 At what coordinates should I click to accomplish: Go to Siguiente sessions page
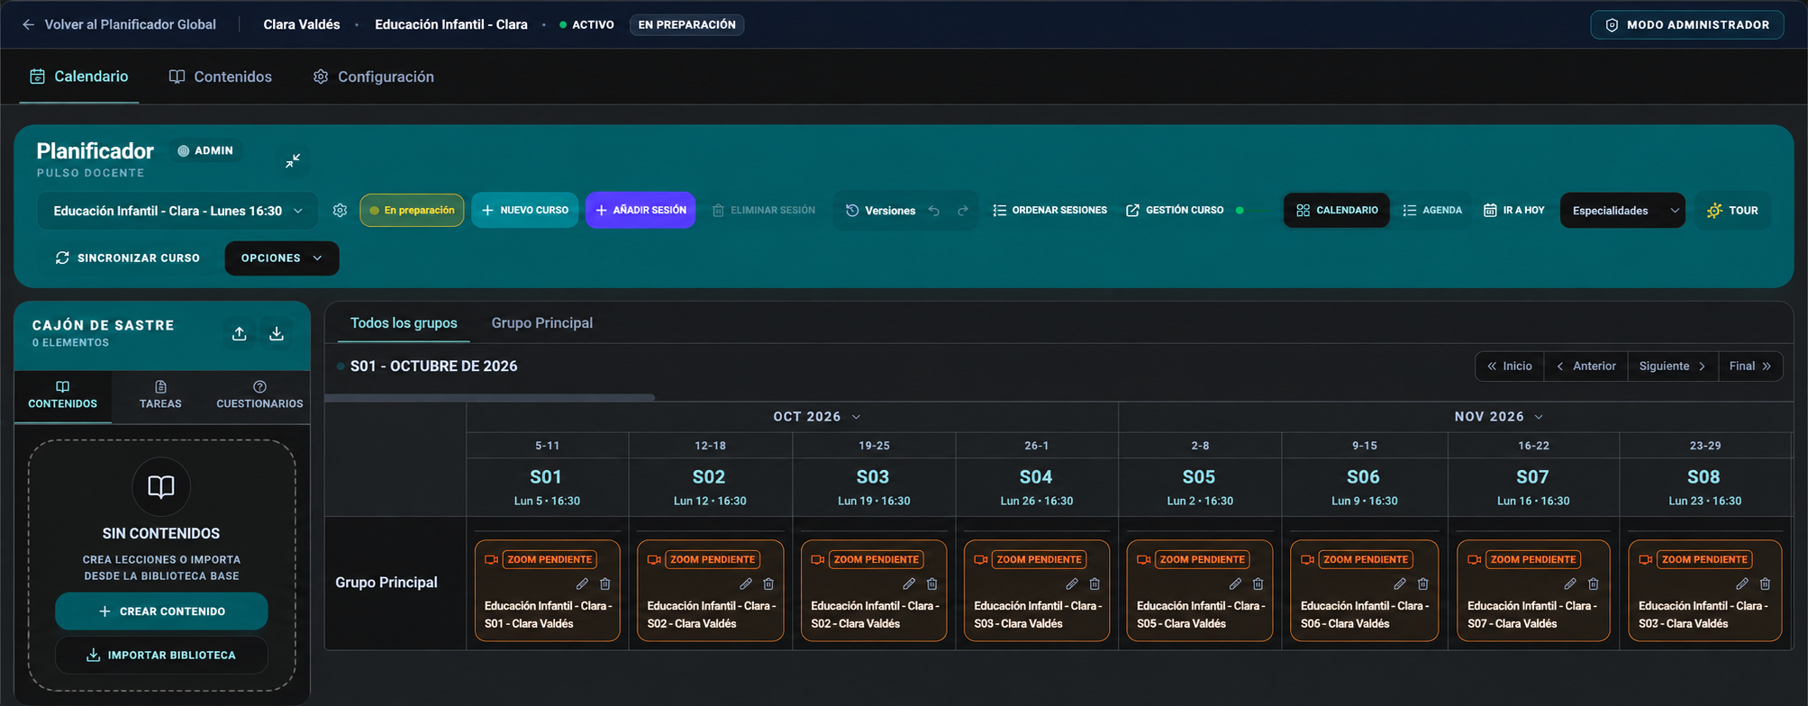[x=1673, y=367]
